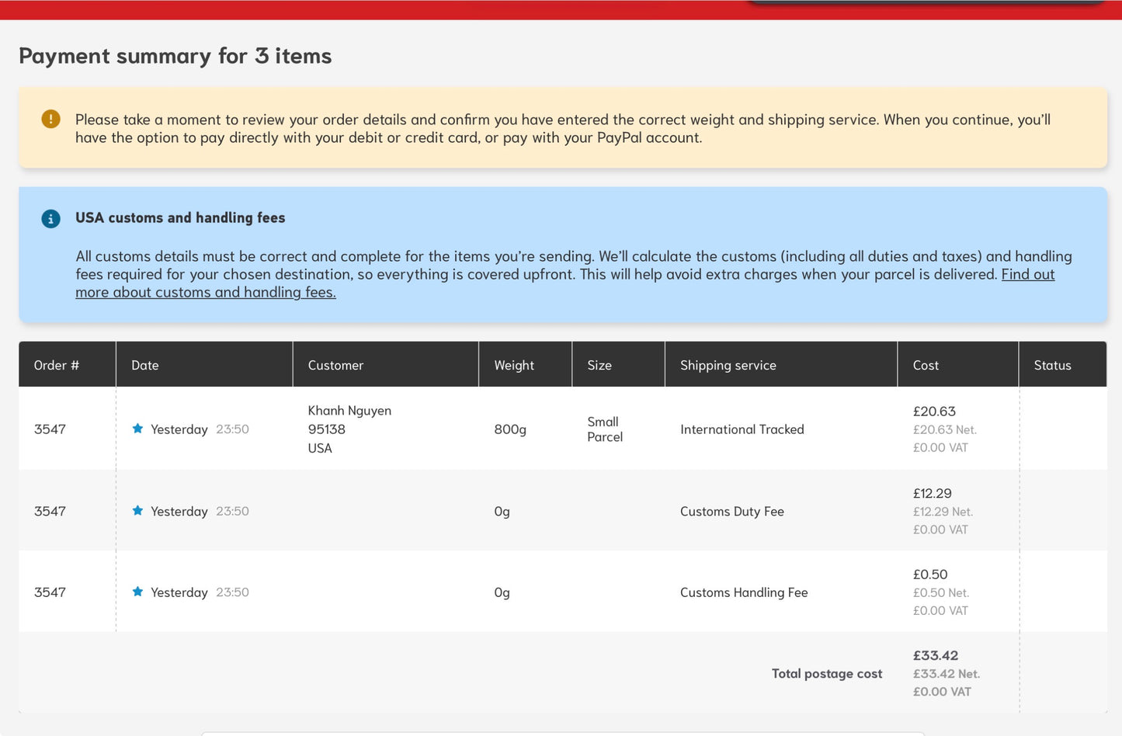Click star icon in Customs Handling Fee row
The image size is (1122, 736).
(137, 592)
